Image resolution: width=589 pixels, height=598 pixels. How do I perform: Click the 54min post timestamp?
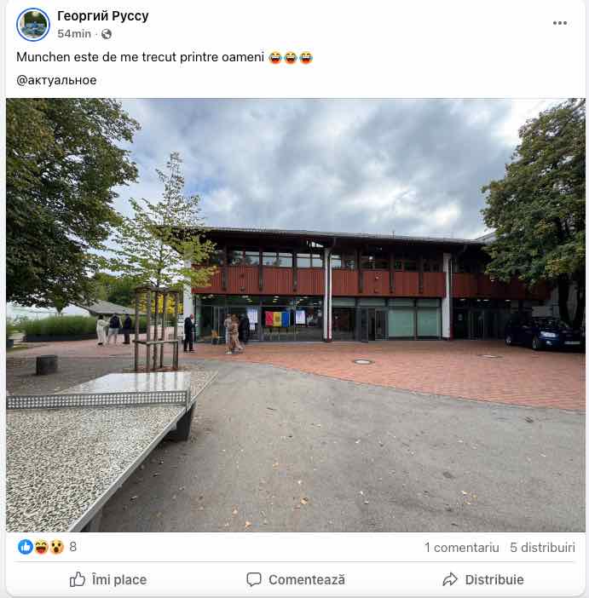click(74, 34)
